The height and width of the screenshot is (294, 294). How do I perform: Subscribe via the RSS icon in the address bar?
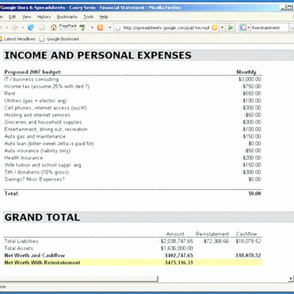pyautogui.click(x=215, y=27)
